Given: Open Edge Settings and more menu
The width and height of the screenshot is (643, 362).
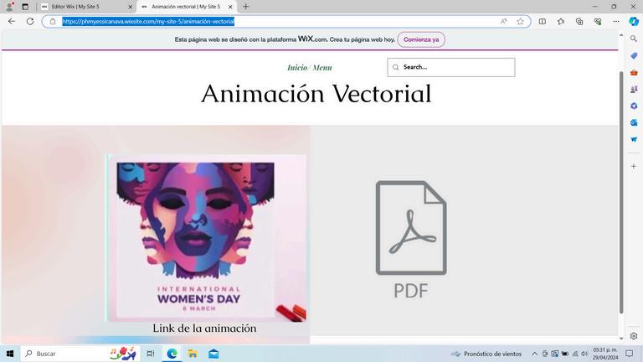Looking at the screenshot, I should pyautogui.click(x=616, y=21).
